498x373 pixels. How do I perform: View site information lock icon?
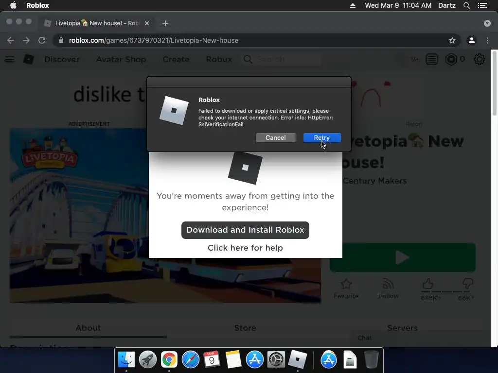pyautogui.click(x=61, y=40)
